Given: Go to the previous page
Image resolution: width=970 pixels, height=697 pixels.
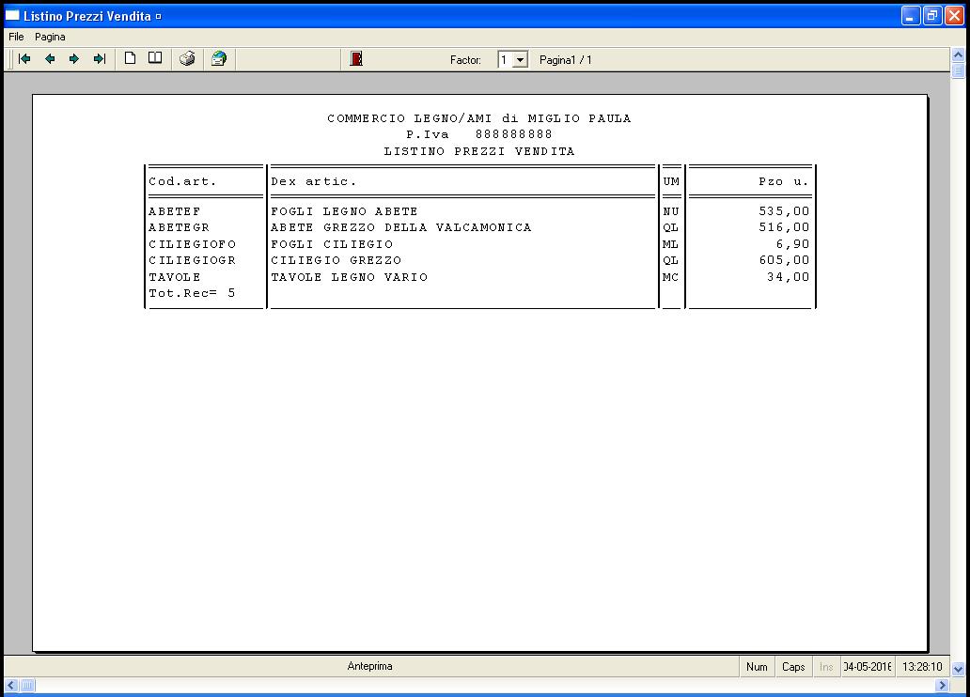Looking at the screenshot, I should pyautogui.click(x=50, y=59).
